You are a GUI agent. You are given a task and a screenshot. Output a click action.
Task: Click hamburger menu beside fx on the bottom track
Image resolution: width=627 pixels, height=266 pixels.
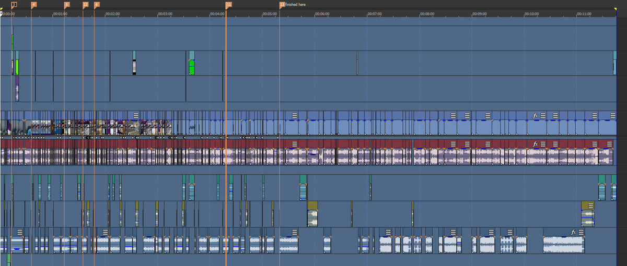pos(581,232)
